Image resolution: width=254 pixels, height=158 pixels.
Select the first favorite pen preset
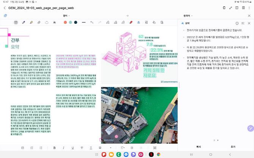(x=108, y=22)
